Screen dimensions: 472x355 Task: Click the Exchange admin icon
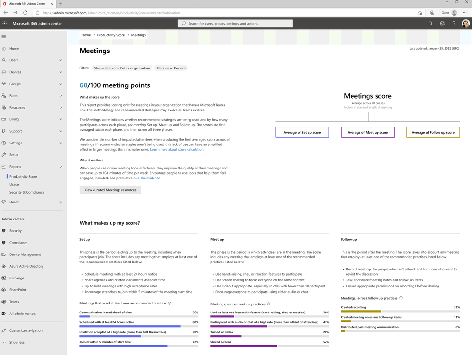pyautogui.click(x=4, y=278)
